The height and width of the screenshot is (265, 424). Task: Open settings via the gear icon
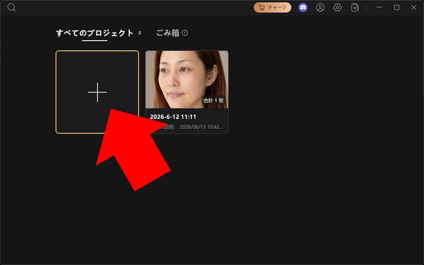(337, 7)
